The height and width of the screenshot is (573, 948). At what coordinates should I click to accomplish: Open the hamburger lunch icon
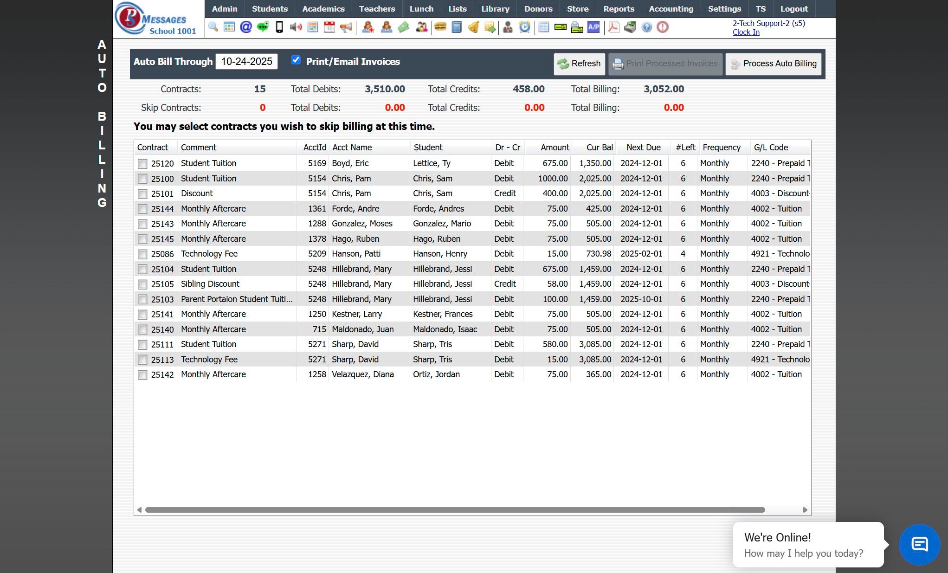(440, 27)
